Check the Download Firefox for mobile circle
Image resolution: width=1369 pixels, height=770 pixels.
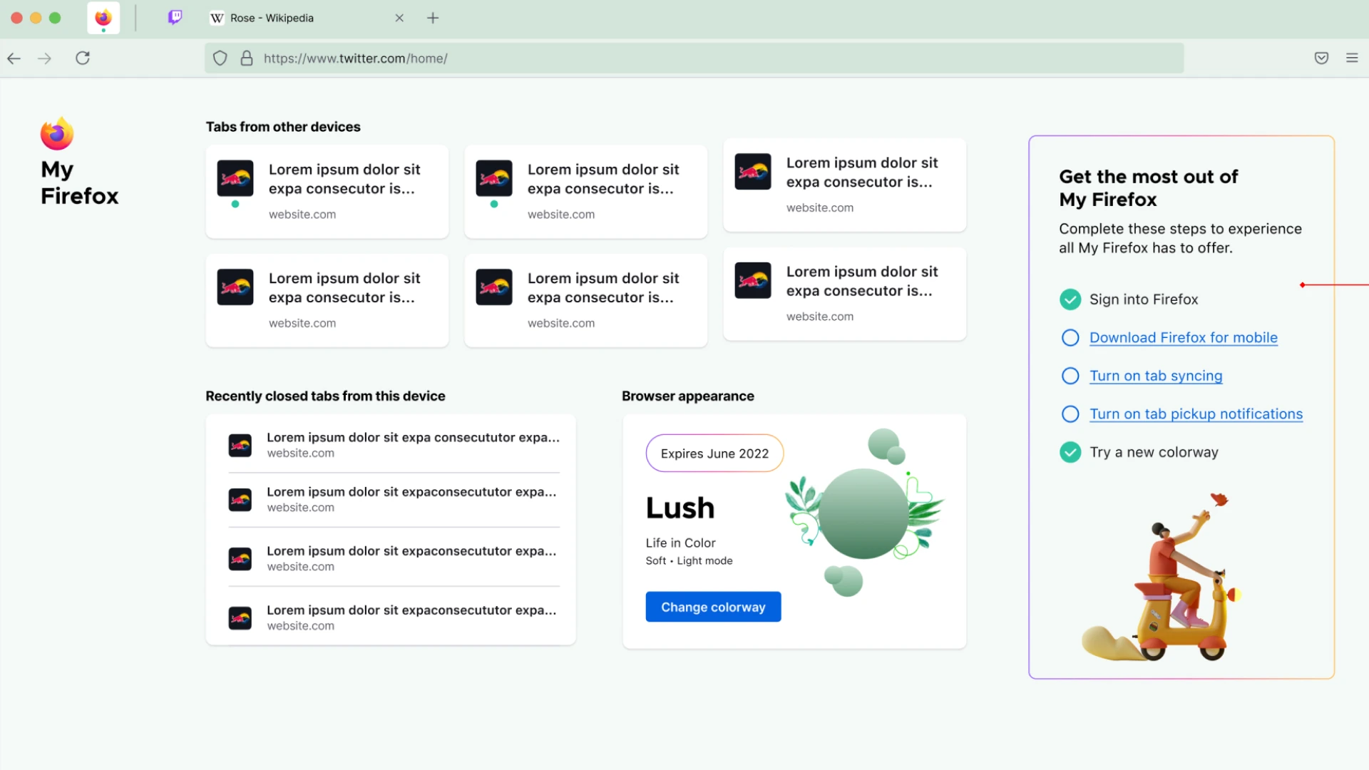coord(1070,338)
